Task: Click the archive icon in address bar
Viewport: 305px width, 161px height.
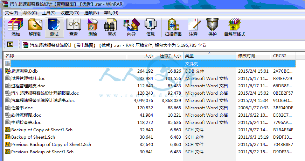Action: tap(25, 45)
